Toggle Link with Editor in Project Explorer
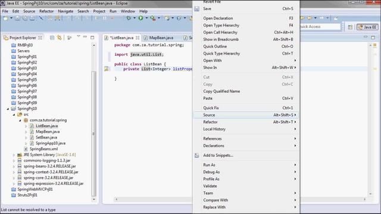381x214 pixels. point(60,37)
